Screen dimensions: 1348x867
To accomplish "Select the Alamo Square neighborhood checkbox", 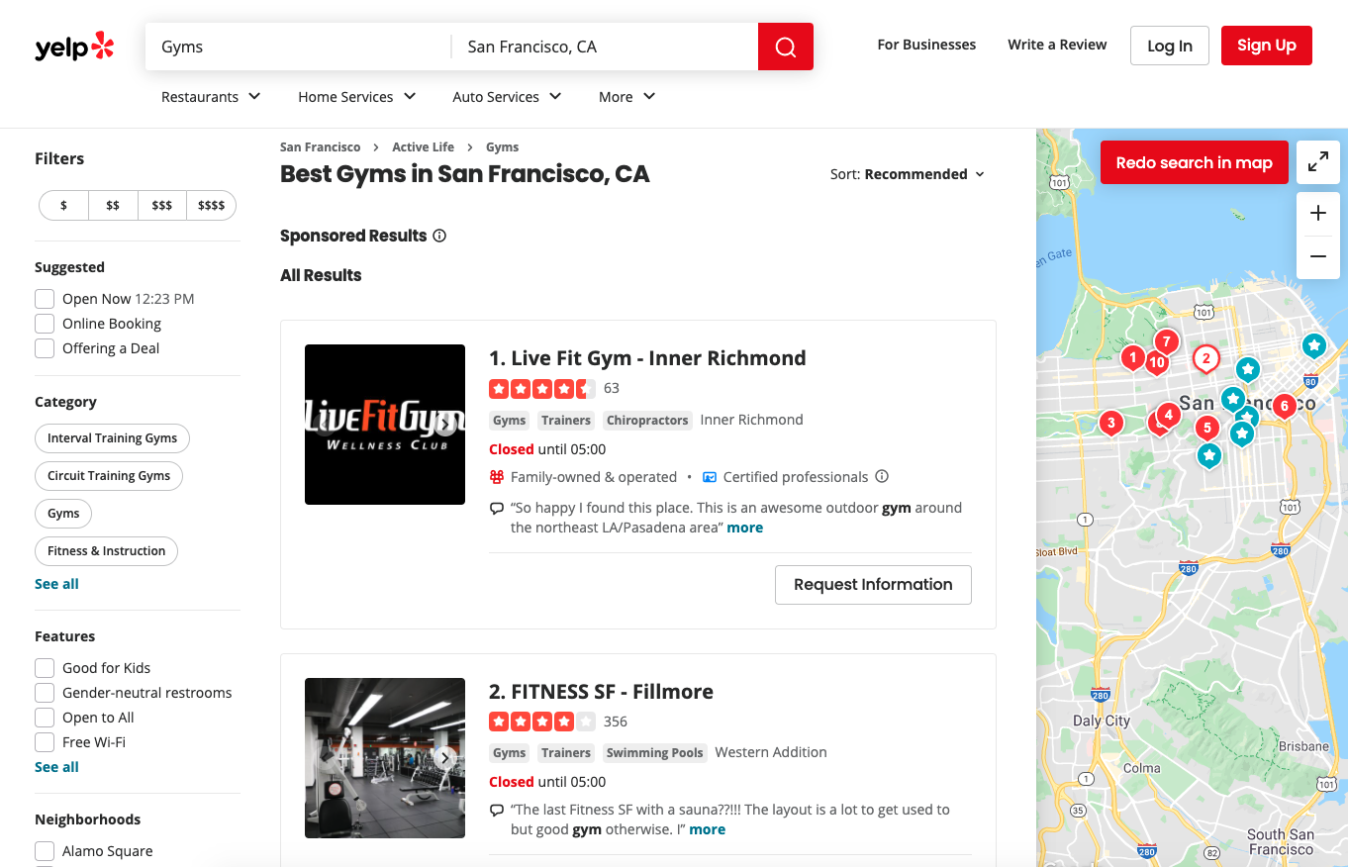I will (x=44, y=850).
